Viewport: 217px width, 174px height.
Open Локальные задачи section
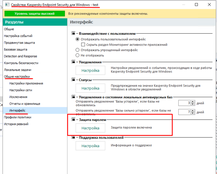click(x=18, y=70)
